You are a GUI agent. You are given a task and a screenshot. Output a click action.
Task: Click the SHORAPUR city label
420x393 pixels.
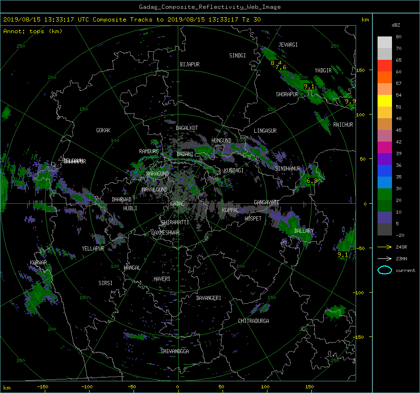point(287,94)
